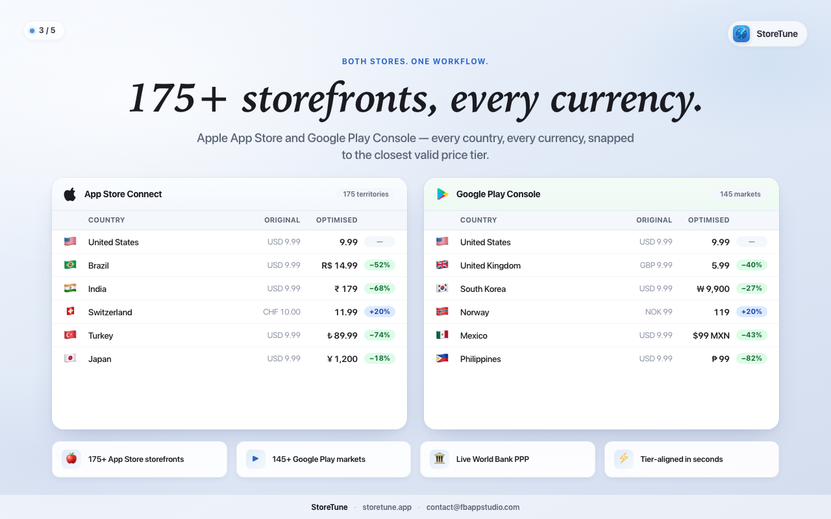Click the Japan flag icon
The height and width of the screenshot is (519, 831).
pos(70,358)
